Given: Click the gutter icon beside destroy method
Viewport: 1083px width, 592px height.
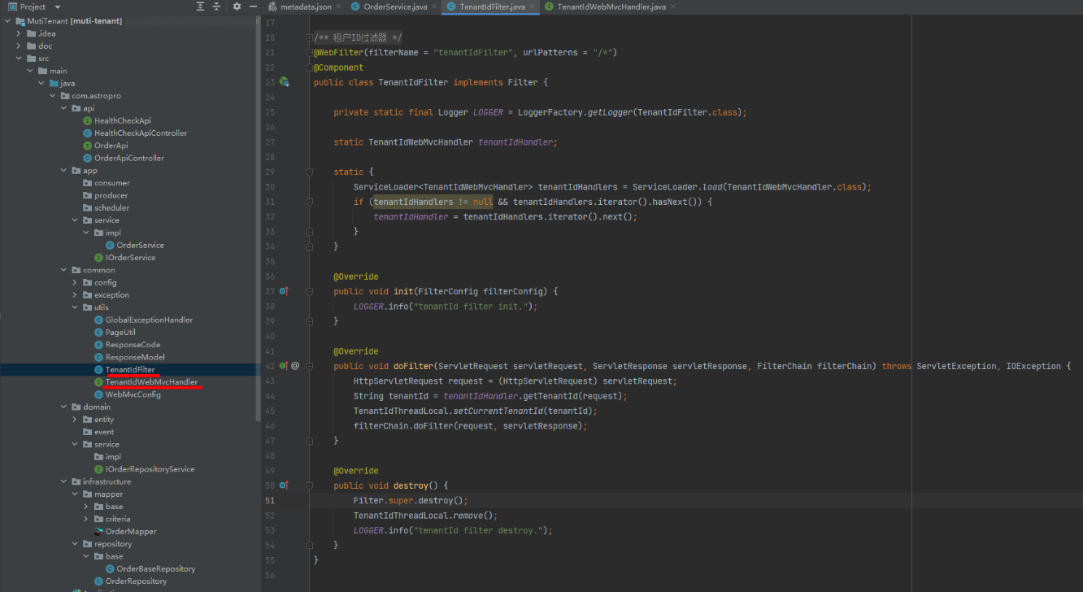Looking at the screenshot, I should (284, 485).
